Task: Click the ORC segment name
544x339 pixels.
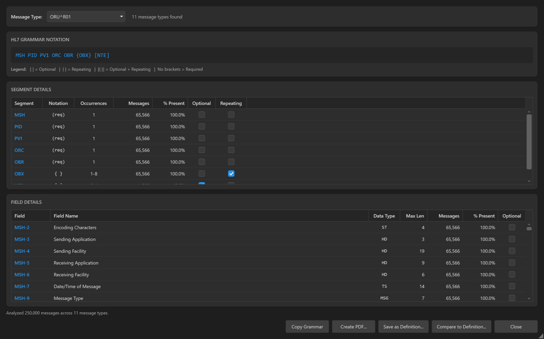Action: point(19,150)
